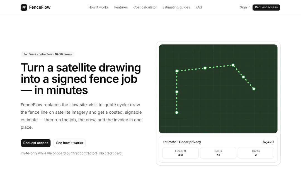Image resolution: width=301 pixels, height=188 pixels.
Task: Click the headline 'Turn a satellite drawing'
Action: point(81,67)
